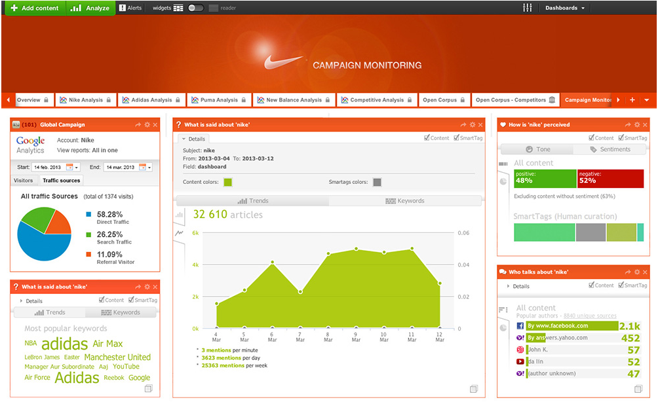Select the Traffic sources tab
Screen dimensions: 660x402
tap(61, 181)
